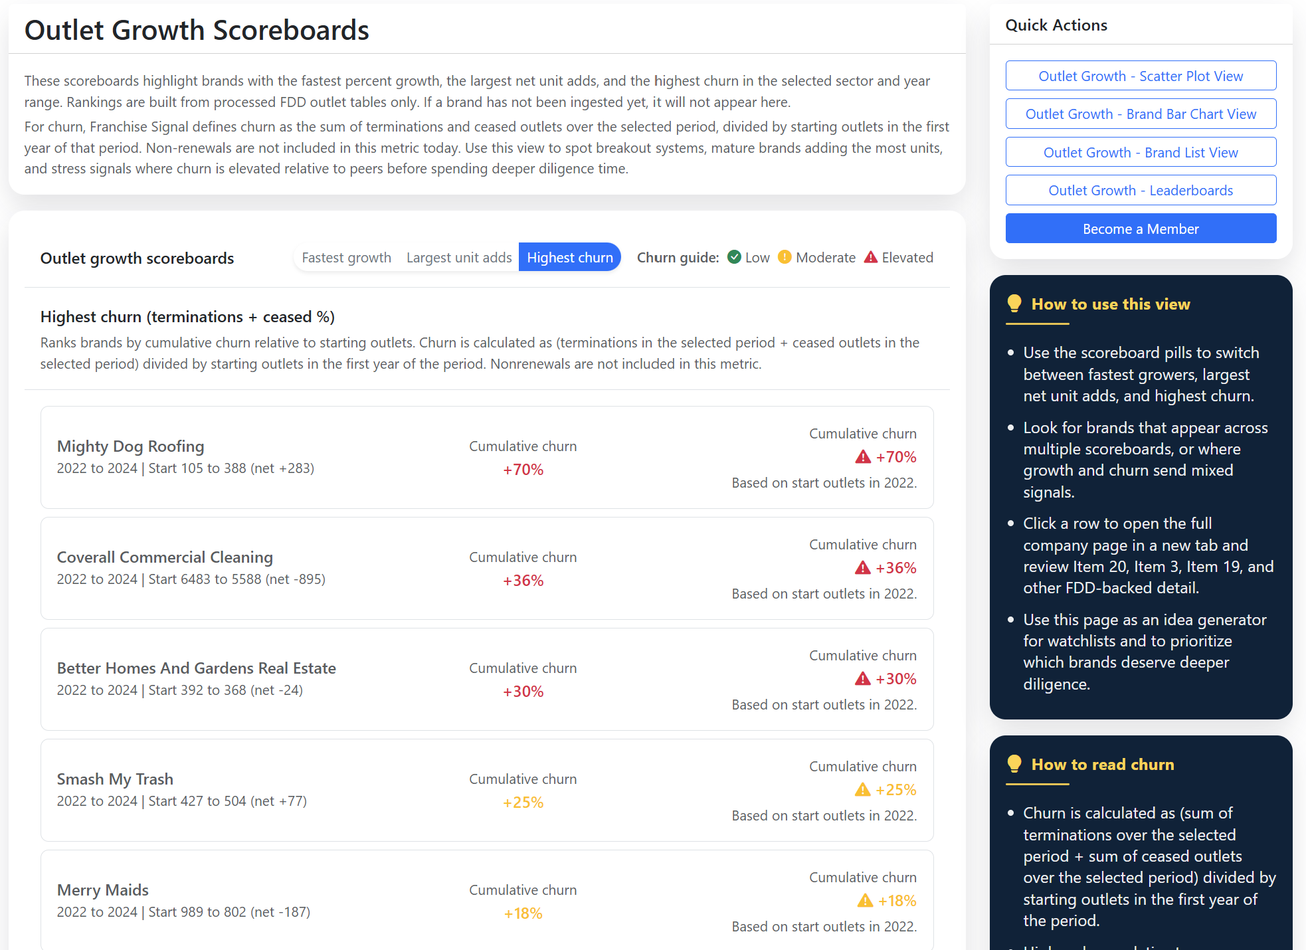
Task: Click Mighty Dog Roofing's red warning triangle
Action: coord(862,457)
